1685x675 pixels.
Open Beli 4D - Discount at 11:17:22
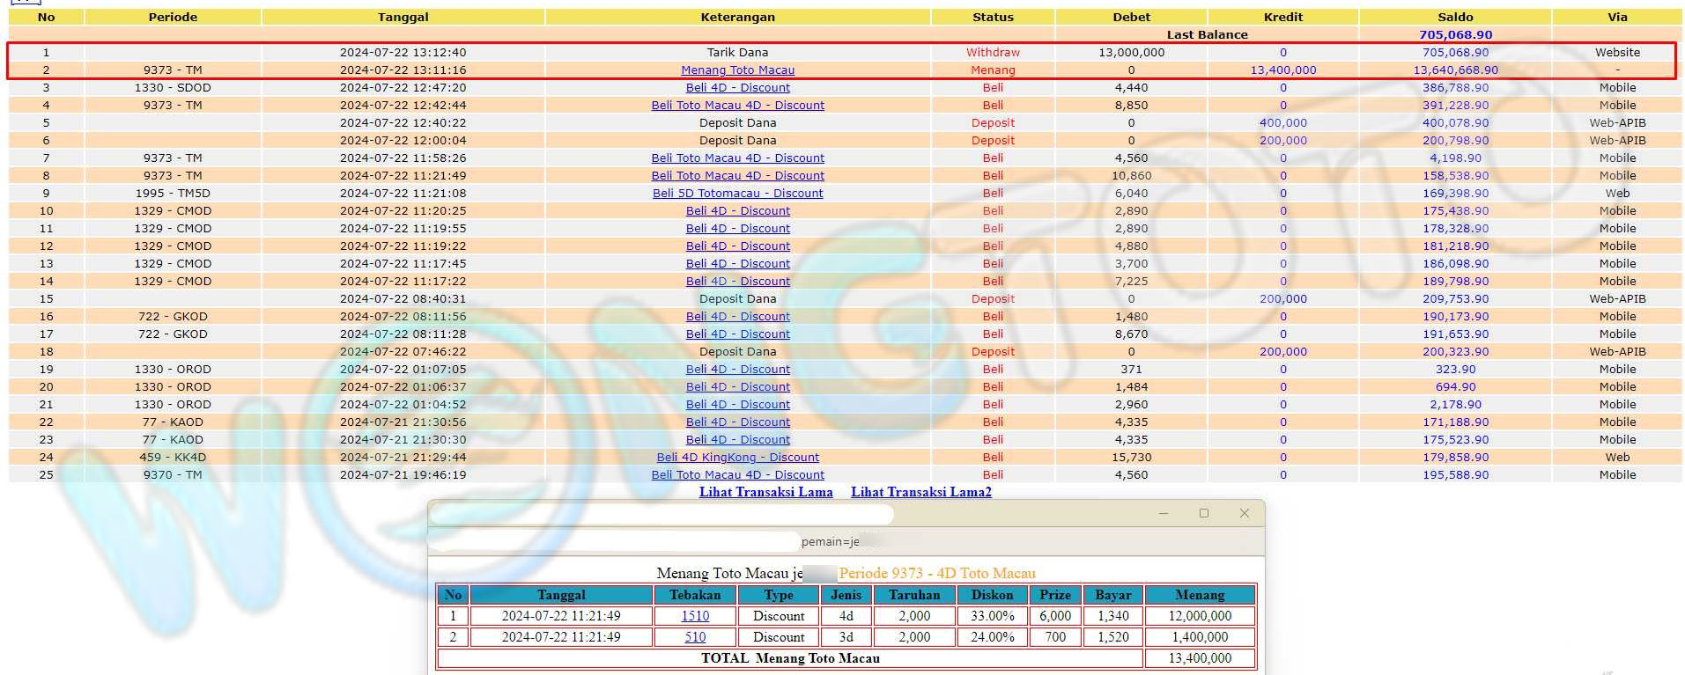click(737, 282)
